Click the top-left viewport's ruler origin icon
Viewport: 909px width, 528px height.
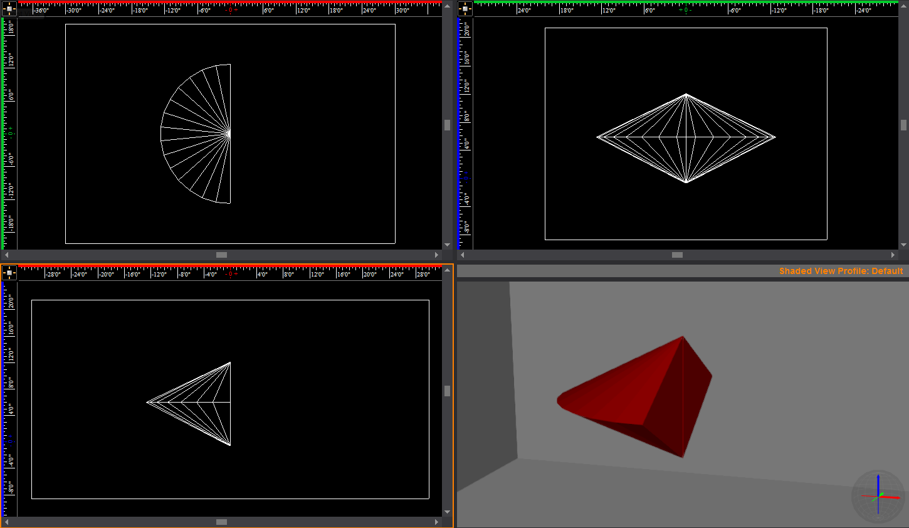9,9
